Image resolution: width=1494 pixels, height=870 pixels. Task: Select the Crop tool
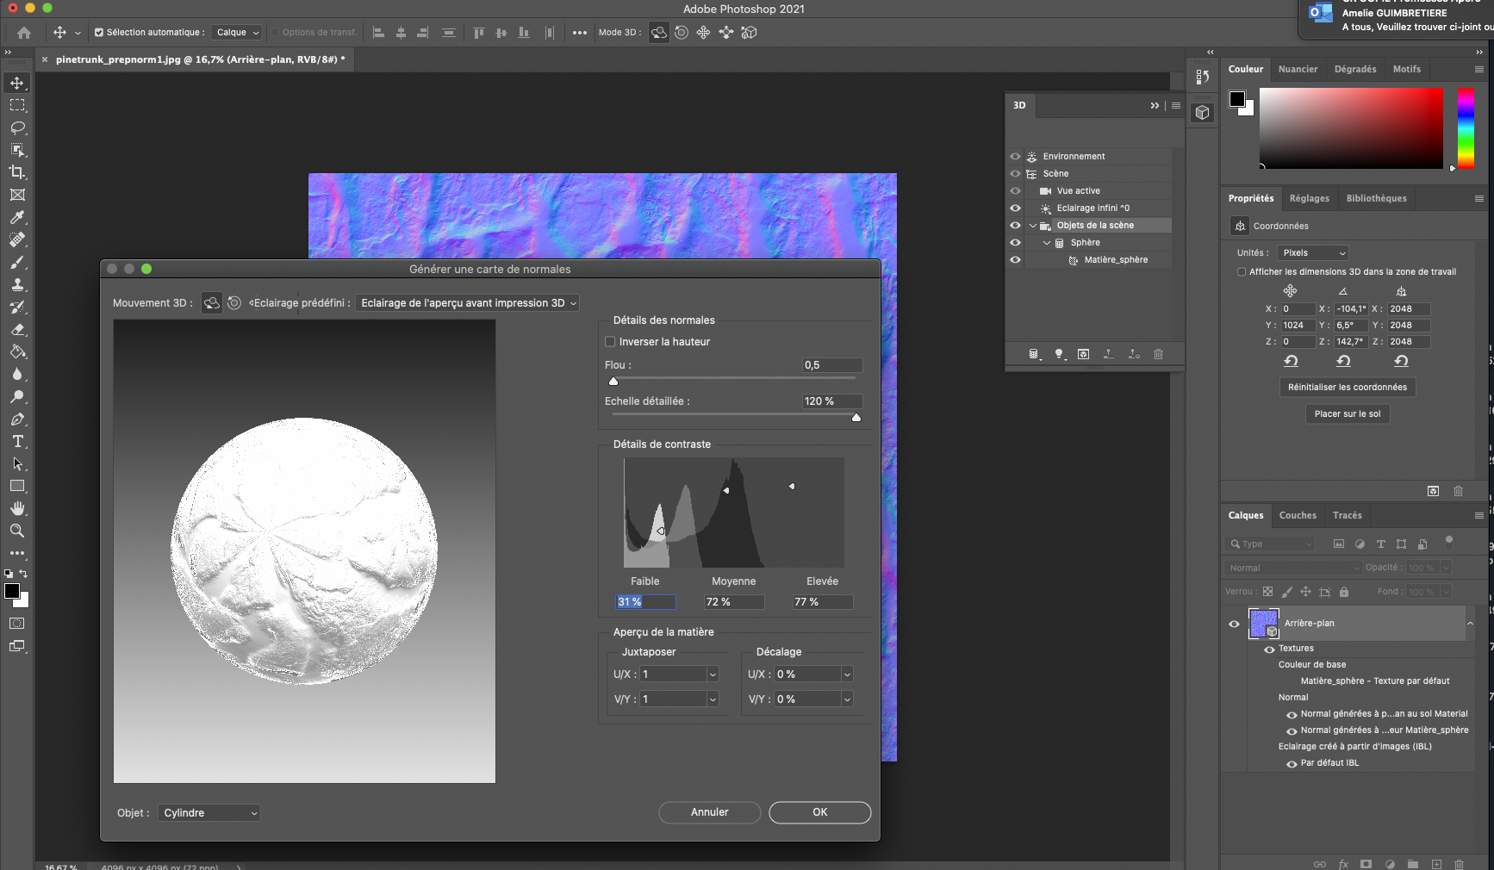point(17,172)
